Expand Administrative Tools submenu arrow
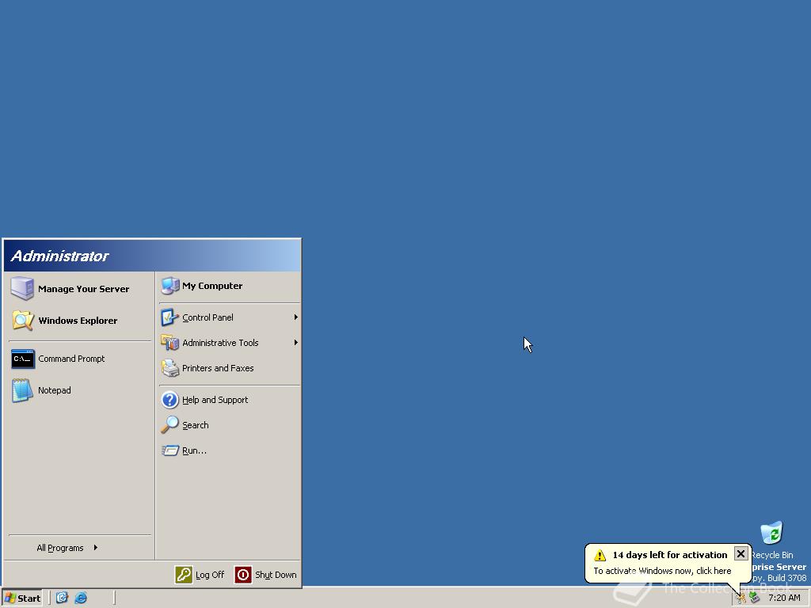Screen dimensions: 811x608 [296, 343]
